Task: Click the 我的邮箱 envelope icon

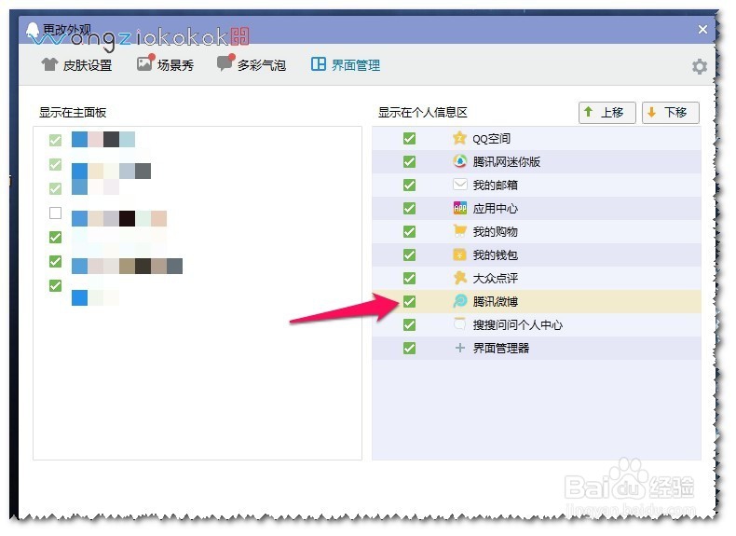Action: (459, 185)
